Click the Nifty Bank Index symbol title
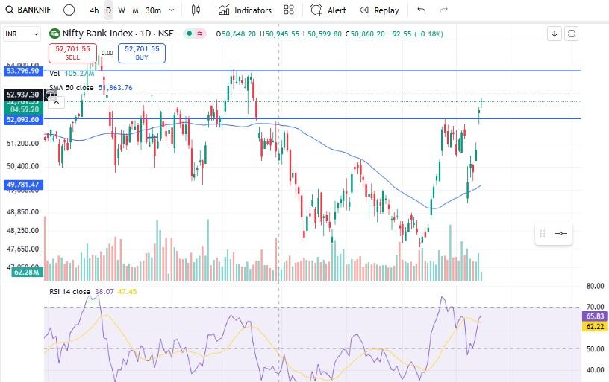The image size is (609, 382). [118, 34]
